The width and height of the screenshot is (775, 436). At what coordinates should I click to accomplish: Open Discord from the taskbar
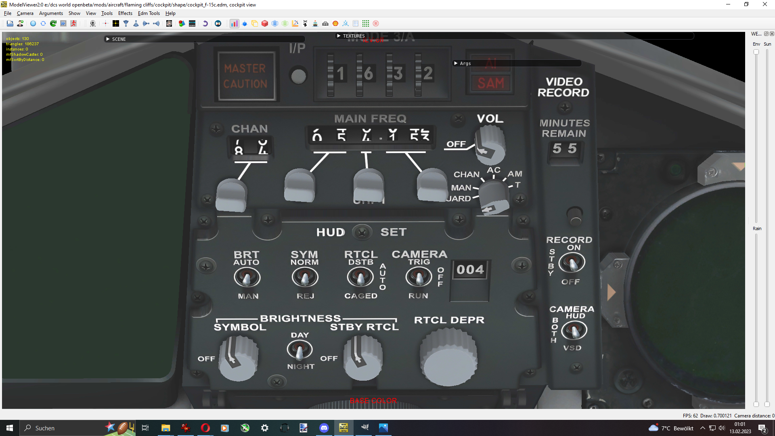[x=324, y=428]
